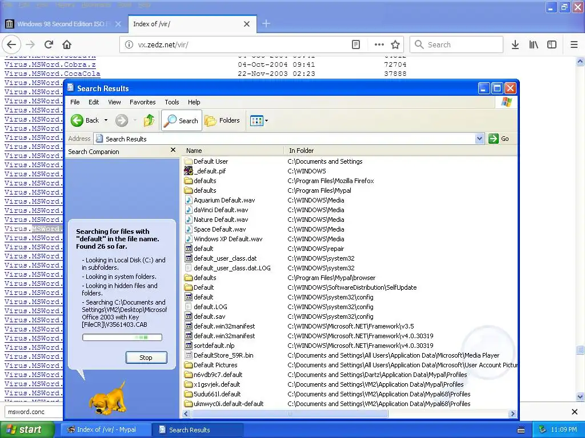
Task: Close the Index of /vir/ tab
Action: click(x=247, y=24)
